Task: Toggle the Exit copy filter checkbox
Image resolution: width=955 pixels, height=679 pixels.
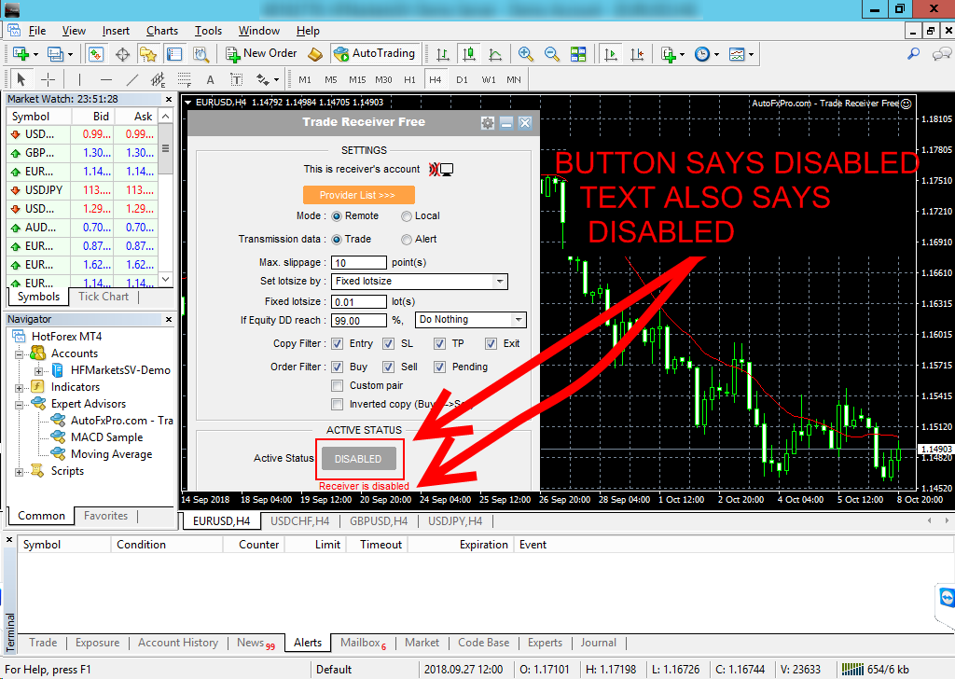Action: point(491,343)
